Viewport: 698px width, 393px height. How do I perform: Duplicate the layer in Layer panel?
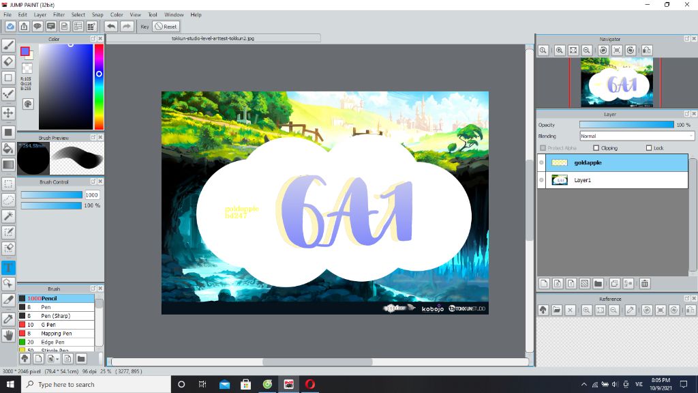click(x=615, y=283)
